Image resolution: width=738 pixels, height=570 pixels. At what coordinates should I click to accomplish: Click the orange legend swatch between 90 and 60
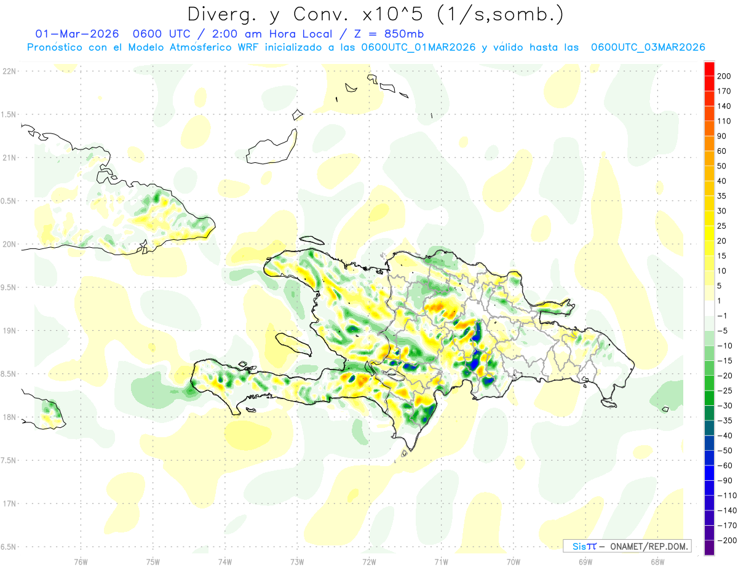pos(709,144)
